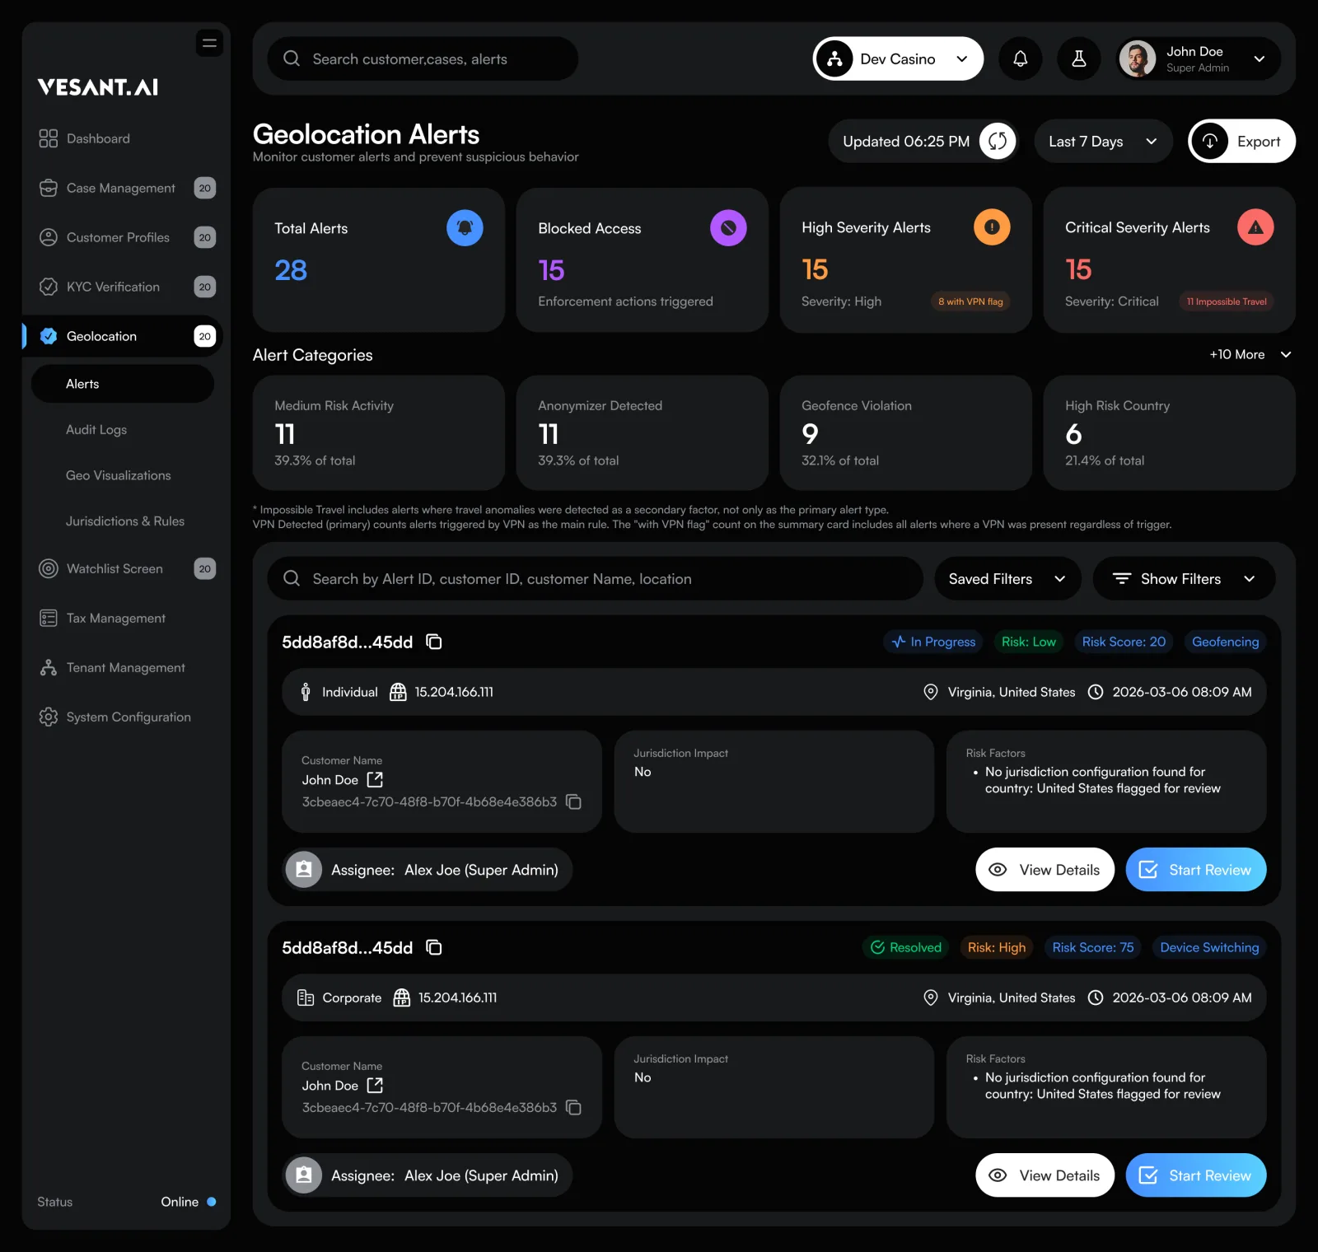This screenshot has width=1318, height=1252.
Task: Click the Anonymizer Detected category card
Action: tap(642, 432)
